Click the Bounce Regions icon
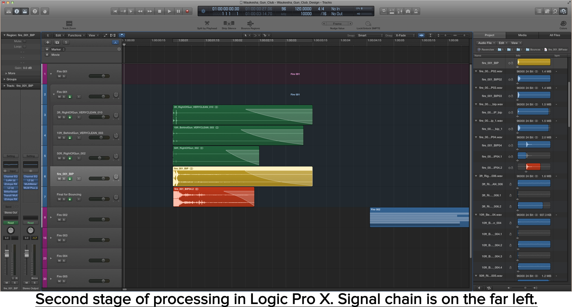This screenshot has width=572, height=307. [250, 23]
